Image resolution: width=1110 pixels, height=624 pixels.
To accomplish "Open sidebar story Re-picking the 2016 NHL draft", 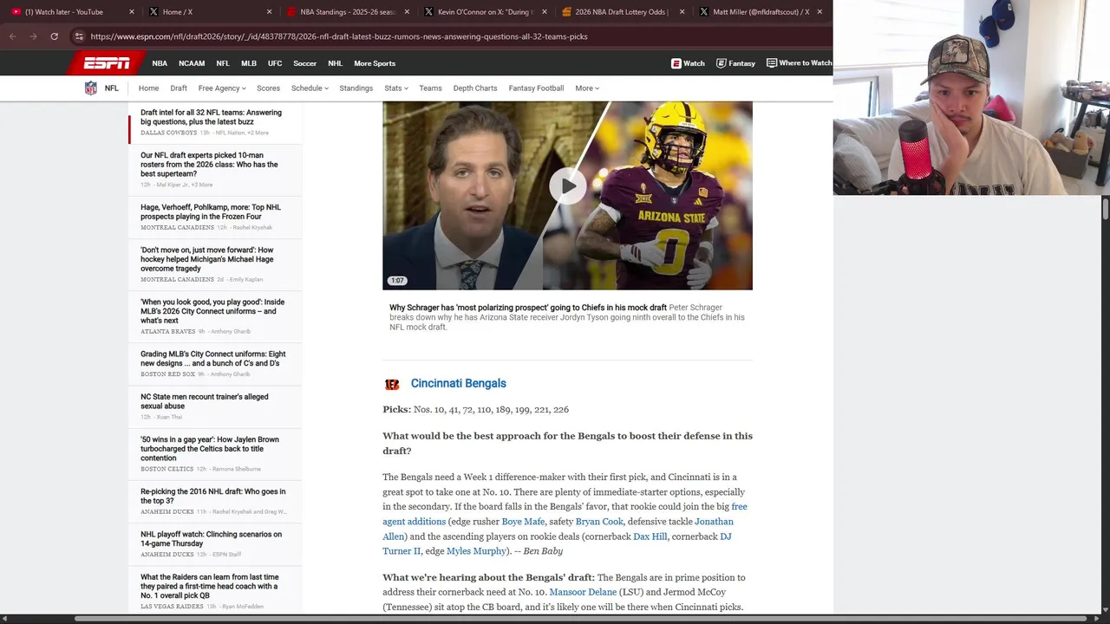I will pyautogui.click(x=213, y=496).
